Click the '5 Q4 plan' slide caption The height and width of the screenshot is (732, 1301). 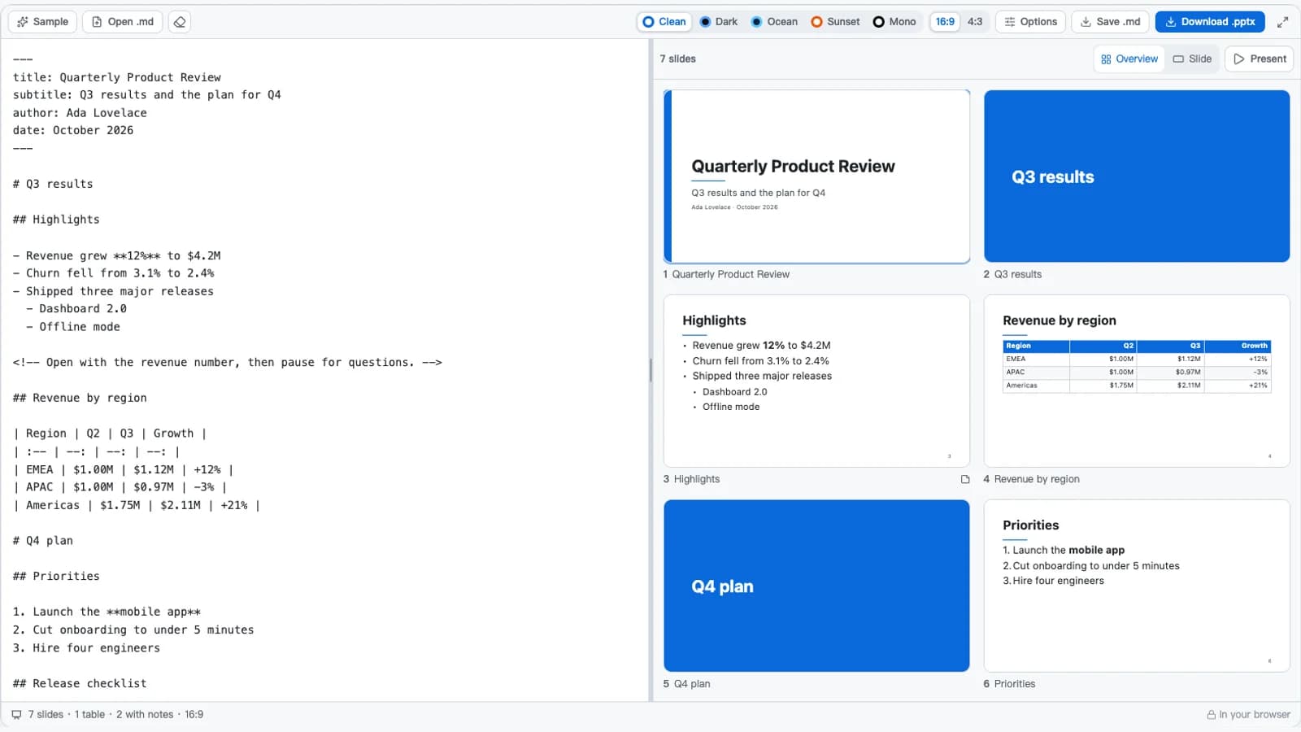coord(686,684)
